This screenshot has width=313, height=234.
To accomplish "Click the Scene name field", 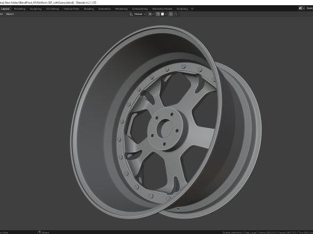I will [309, 8].
